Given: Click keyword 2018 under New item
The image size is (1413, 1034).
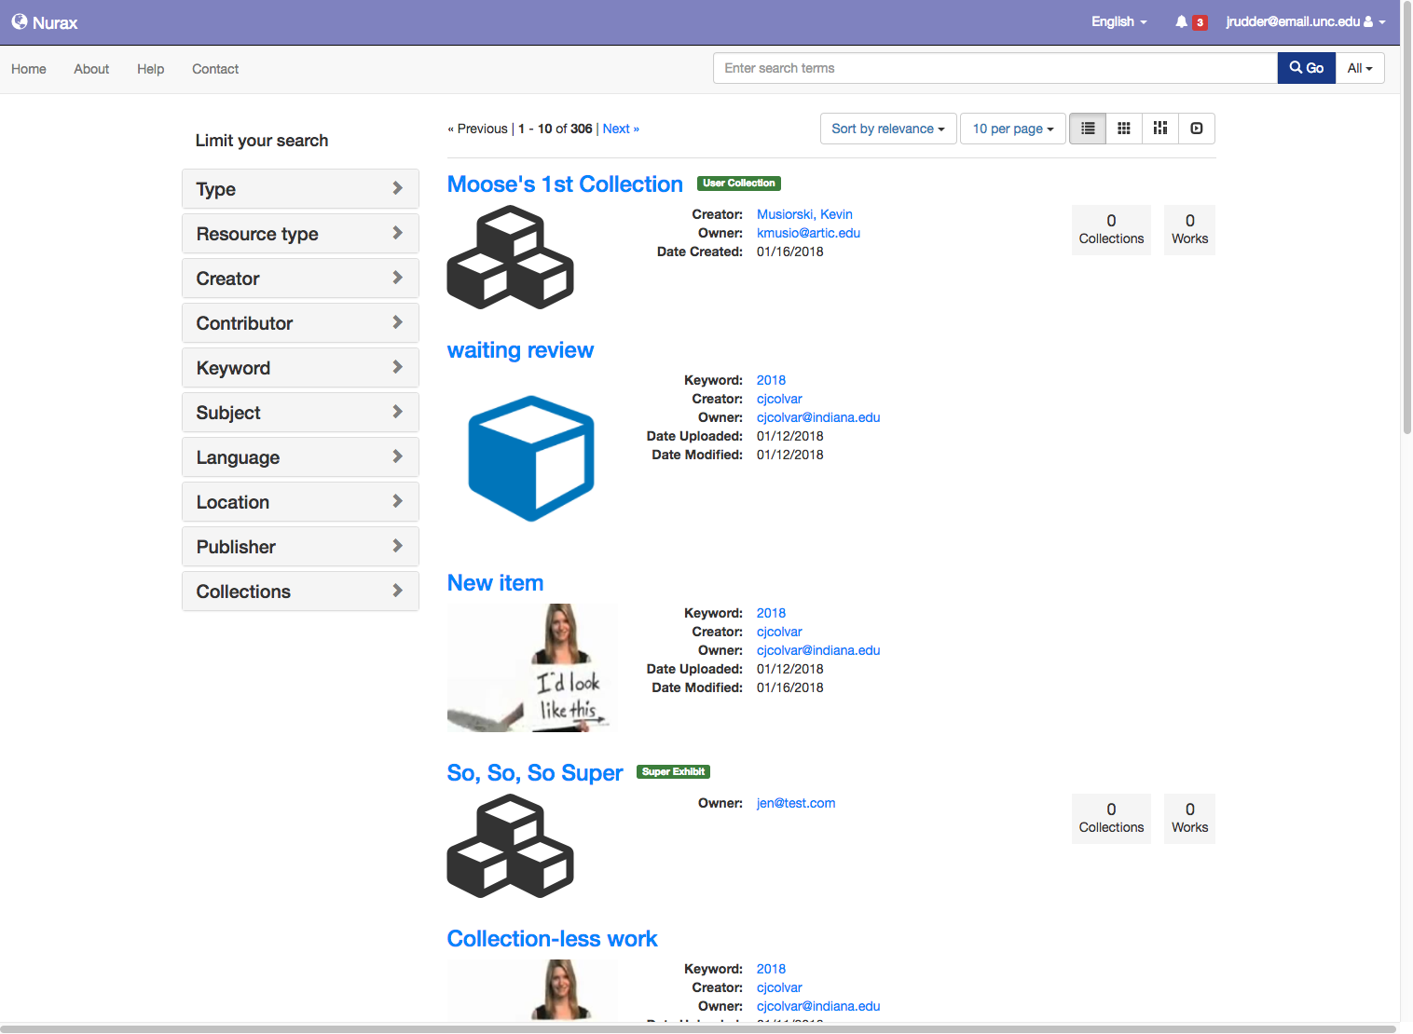Looking at the screenshot, I should (771, 613).
